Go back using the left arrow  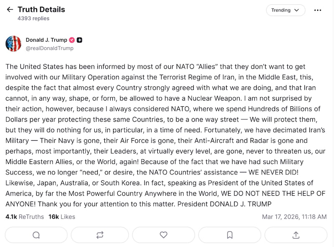[10, 10]
